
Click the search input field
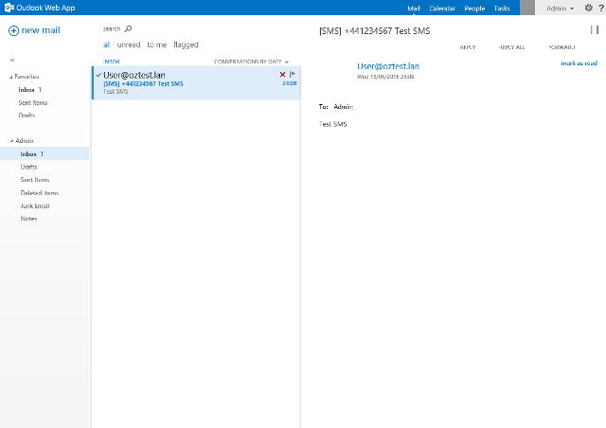coord(112,29)
